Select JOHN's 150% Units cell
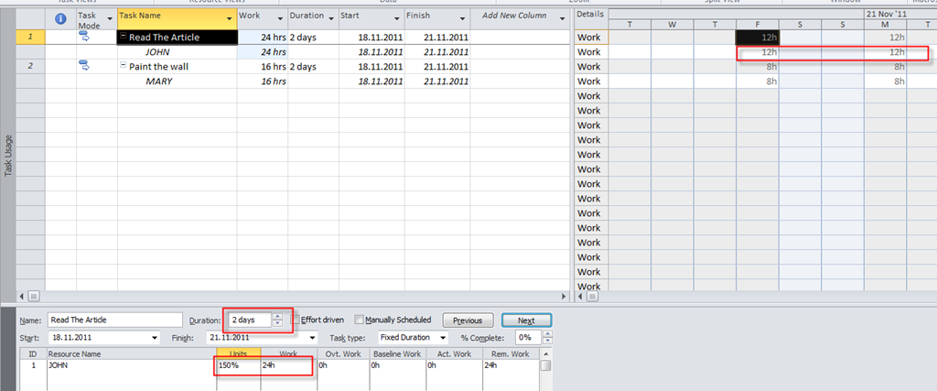 [237, 364]
